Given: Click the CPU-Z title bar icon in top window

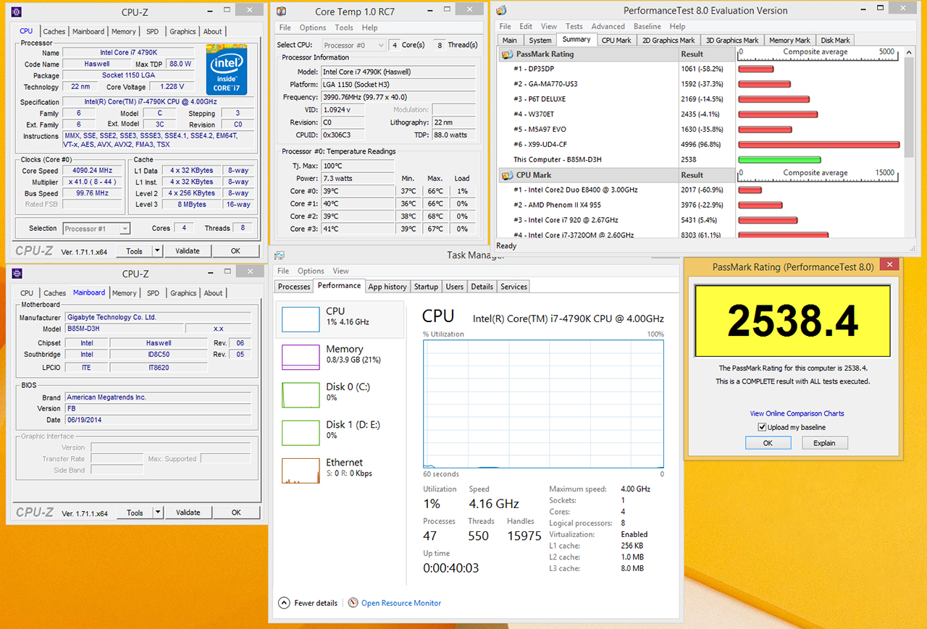Looking at the screenshot, I should coord(17,12).
